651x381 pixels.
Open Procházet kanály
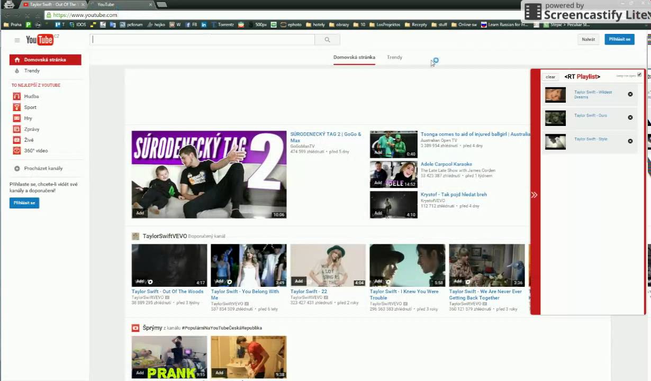coord(43,168)
